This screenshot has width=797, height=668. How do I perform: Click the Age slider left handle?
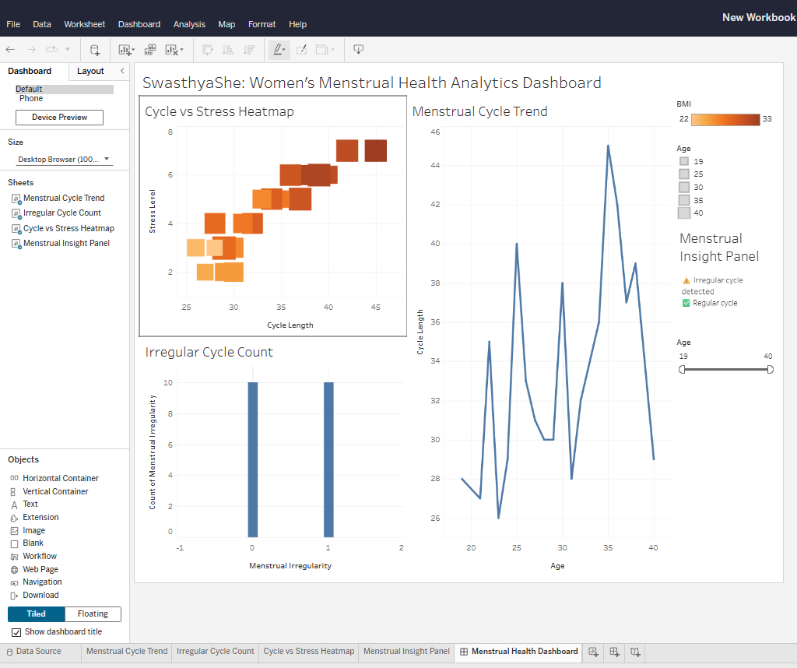682,370
